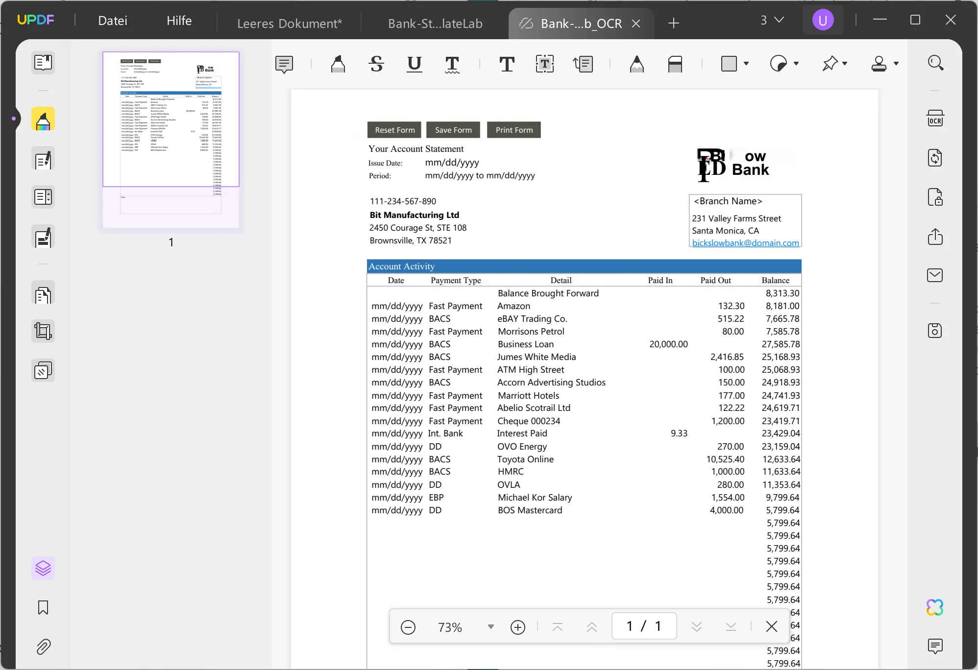Expand the zoom level dropdown at 73%

point(490,627)
